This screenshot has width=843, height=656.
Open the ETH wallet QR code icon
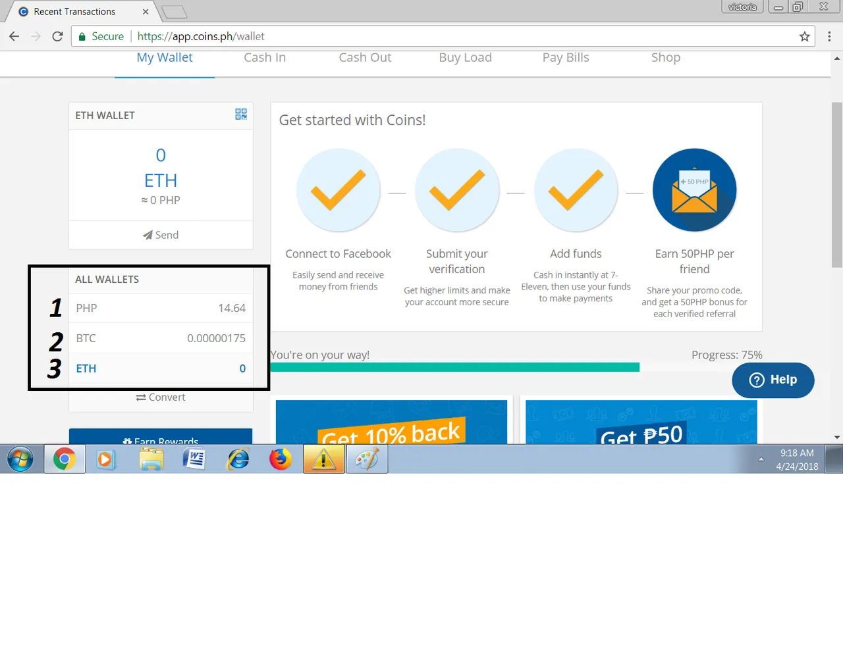[241, 114]
